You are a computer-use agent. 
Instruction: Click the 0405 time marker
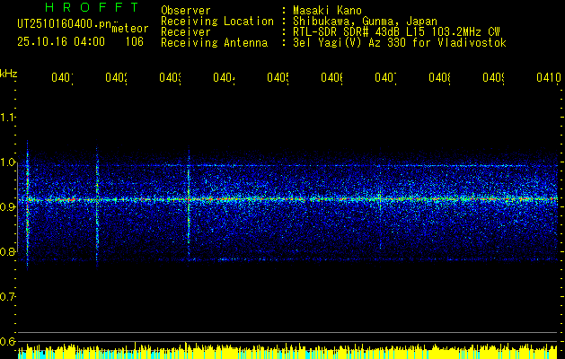coord(278,77)
